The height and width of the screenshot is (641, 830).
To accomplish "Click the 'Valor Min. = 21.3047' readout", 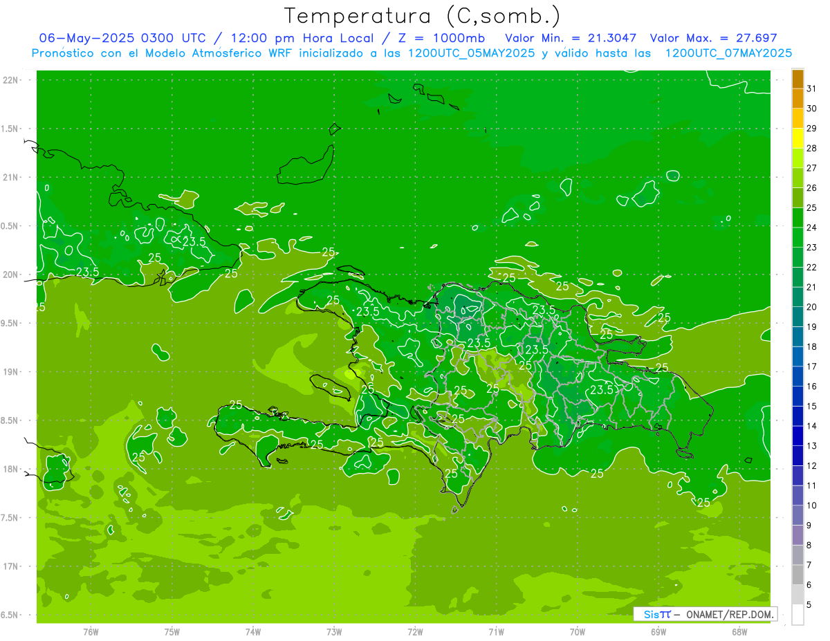I will tap(571, 38).
